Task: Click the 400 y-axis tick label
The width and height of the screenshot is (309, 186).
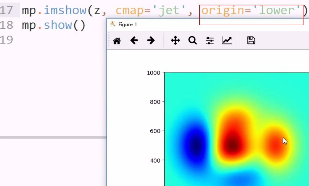Action: [x=155, y=160]
